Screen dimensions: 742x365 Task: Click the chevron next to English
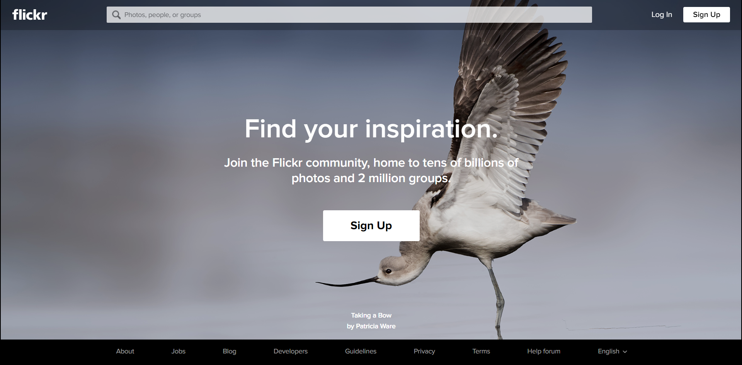[625, 352]
